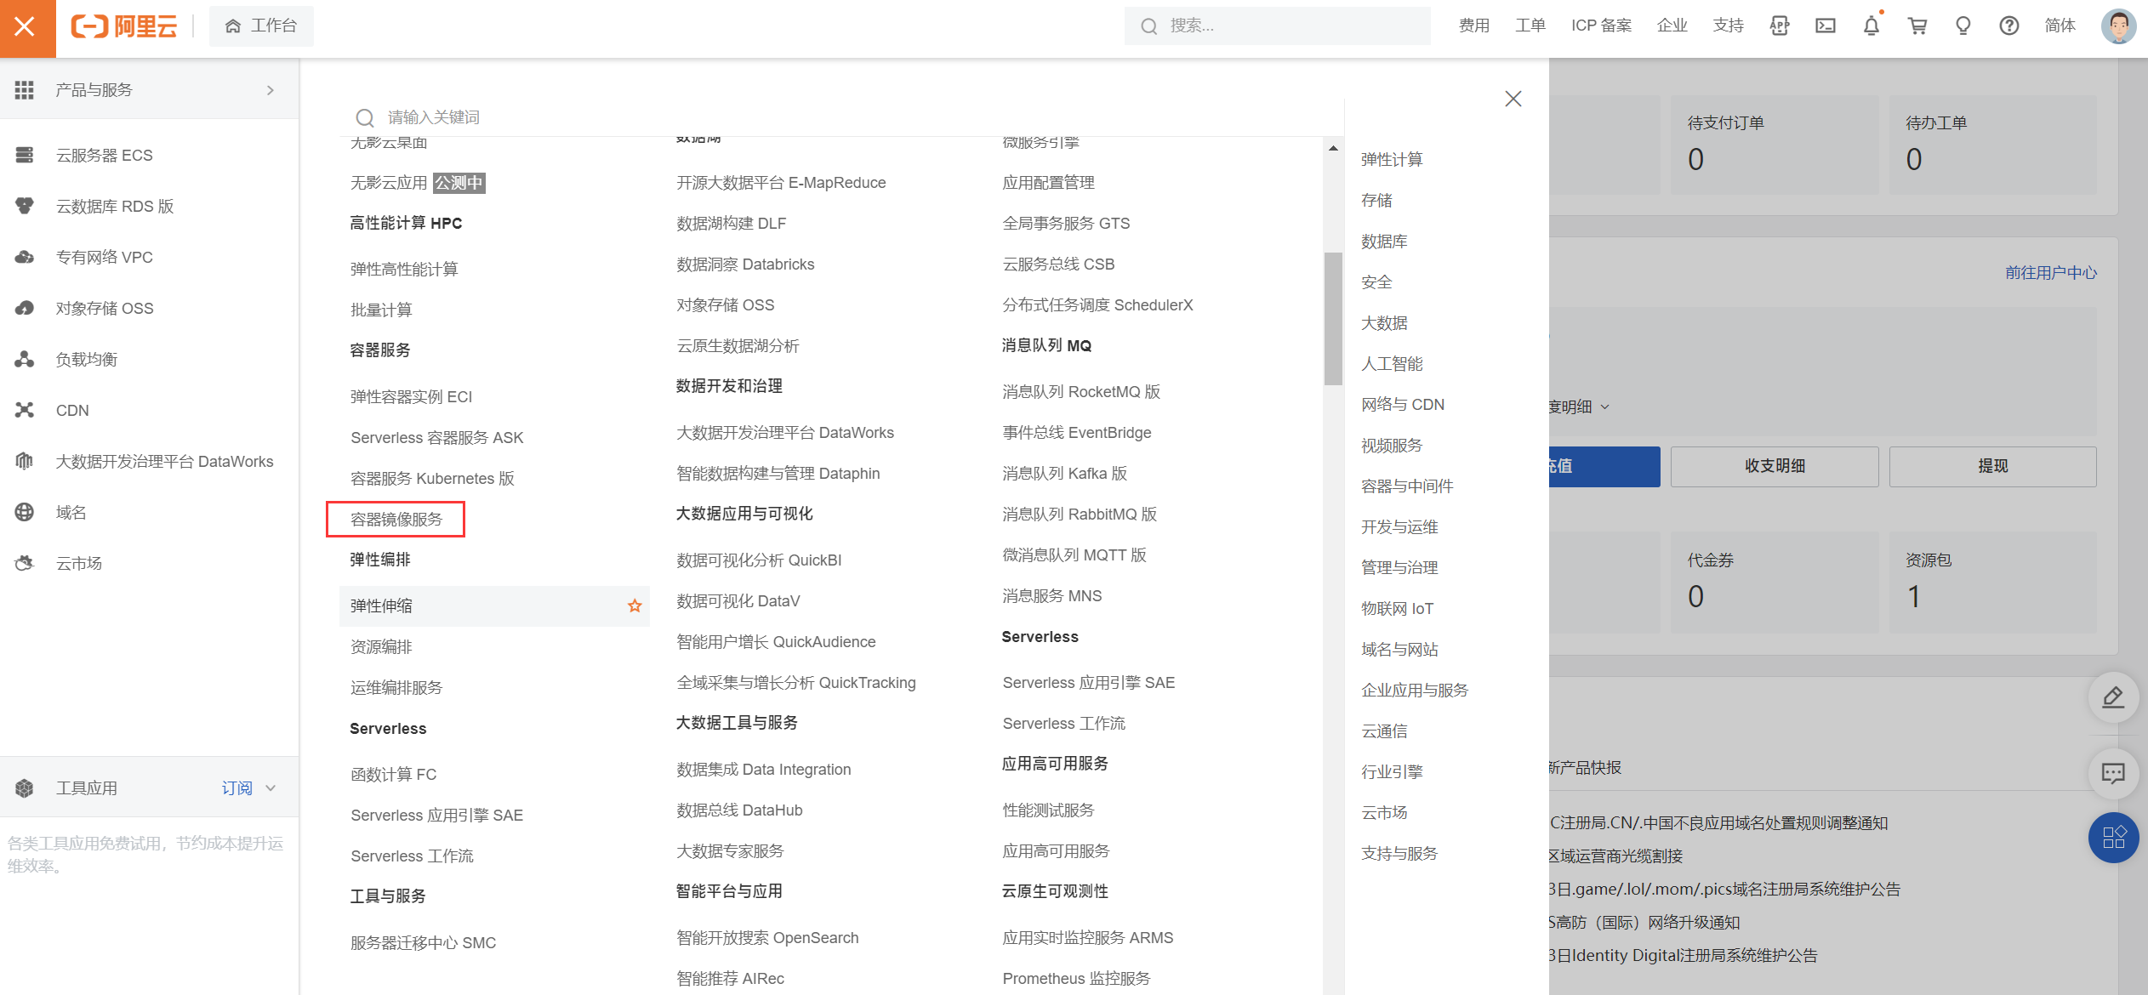
Task: Expand the 工具应用 dropdown chevron
Action: click(271, 788)
